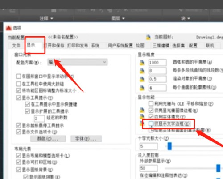Screen dimensions: 223x179
Task: Click the 十字光标大小 slider handle
Action: [x=169, y=146]
